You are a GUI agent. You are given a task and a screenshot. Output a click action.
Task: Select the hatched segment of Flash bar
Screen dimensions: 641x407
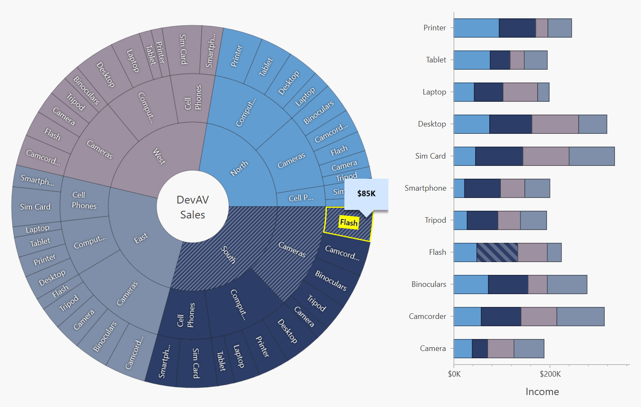tap(497, 252)
